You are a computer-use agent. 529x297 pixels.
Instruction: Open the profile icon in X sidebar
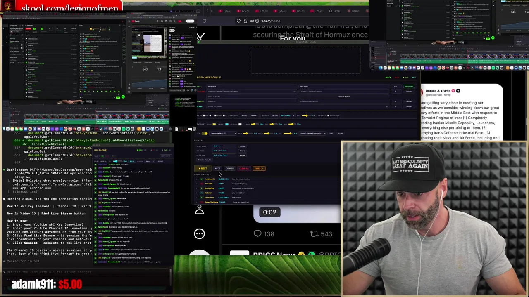(199, 210)
